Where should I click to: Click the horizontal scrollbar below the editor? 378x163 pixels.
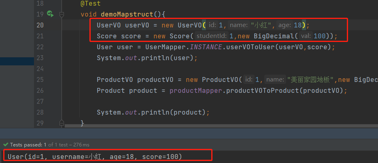pos(221,126)
